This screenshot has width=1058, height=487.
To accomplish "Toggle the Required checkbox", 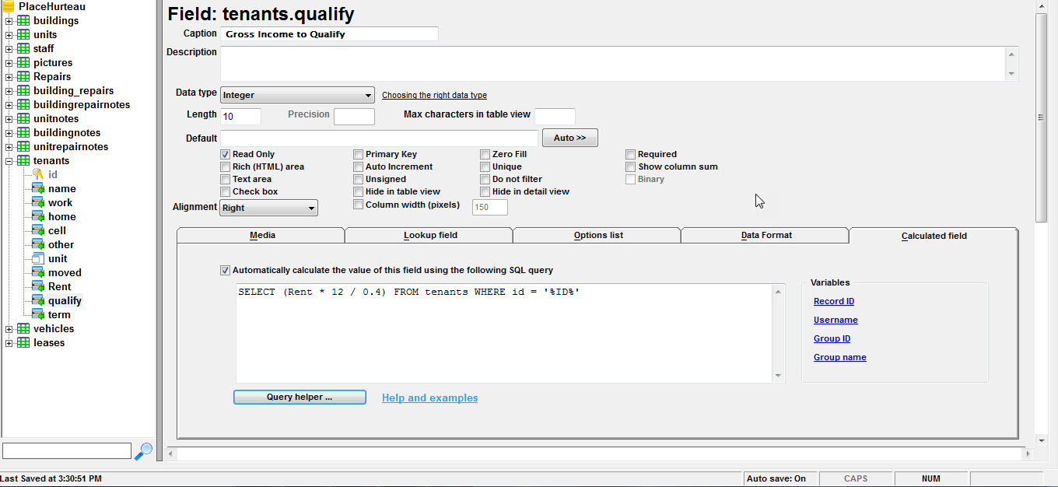I will tap(631, 155).
